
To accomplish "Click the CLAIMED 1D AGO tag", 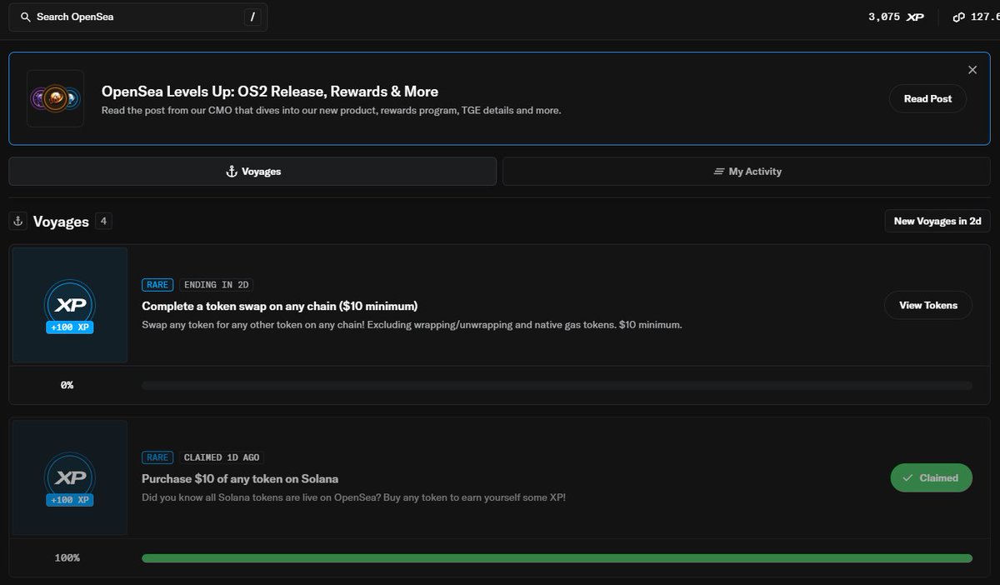I will [222, 457].
